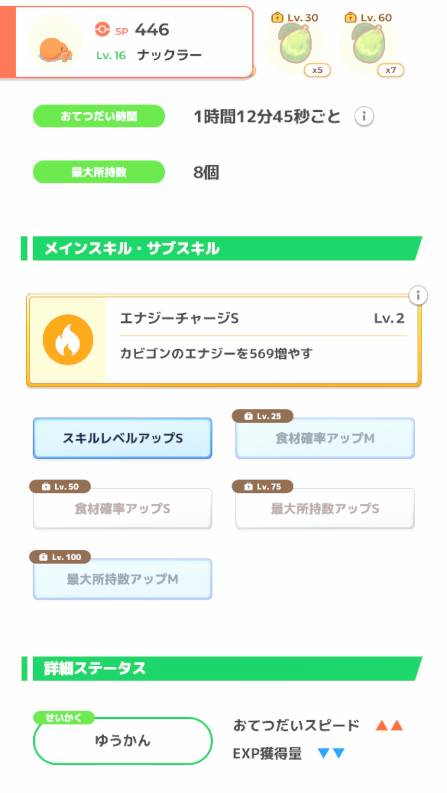This screenshot has height=793, width=447.
Task: Tap the ゆうかん nature button
Action: 123,741
